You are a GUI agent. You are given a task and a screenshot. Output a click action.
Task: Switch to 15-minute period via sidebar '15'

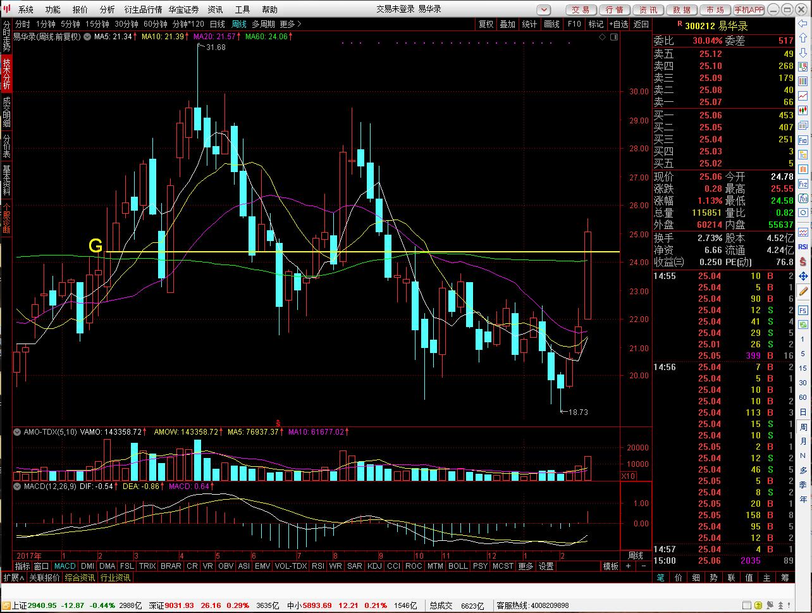point(803,368)
